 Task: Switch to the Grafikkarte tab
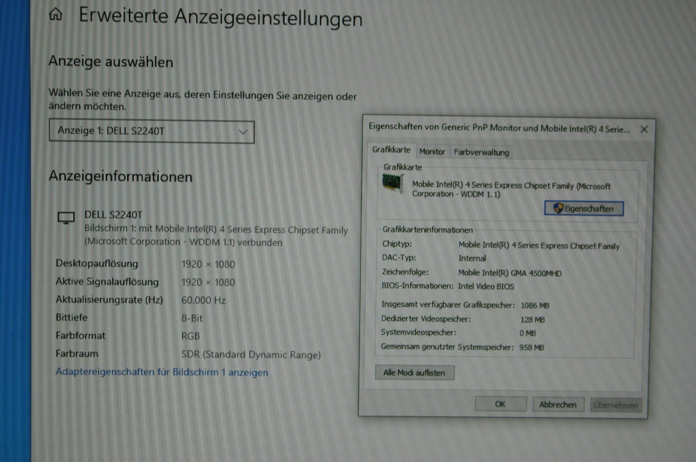point(391,150)
